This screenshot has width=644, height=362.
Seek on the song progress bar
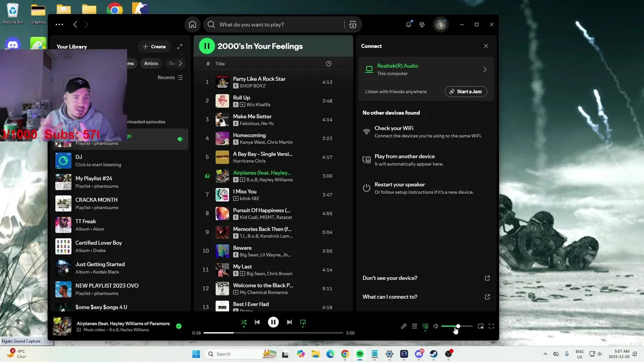tap(273, 333)
